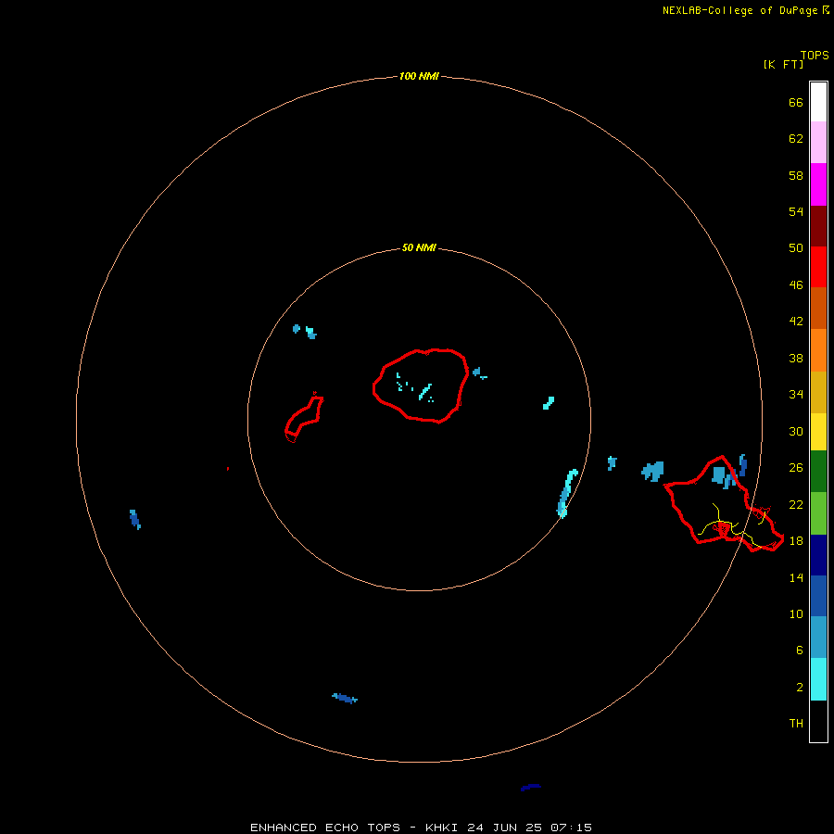This screenshot has height=834, width=834.
Task: Pick the cyan legend swatch
Action: [x=818, y=679]
